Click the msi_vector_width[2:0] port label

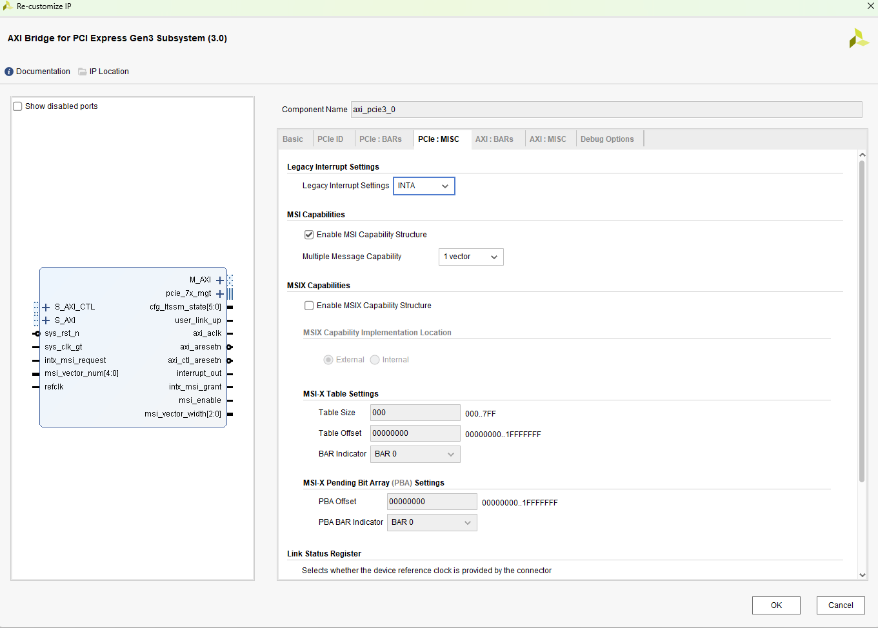coord(183,414)
